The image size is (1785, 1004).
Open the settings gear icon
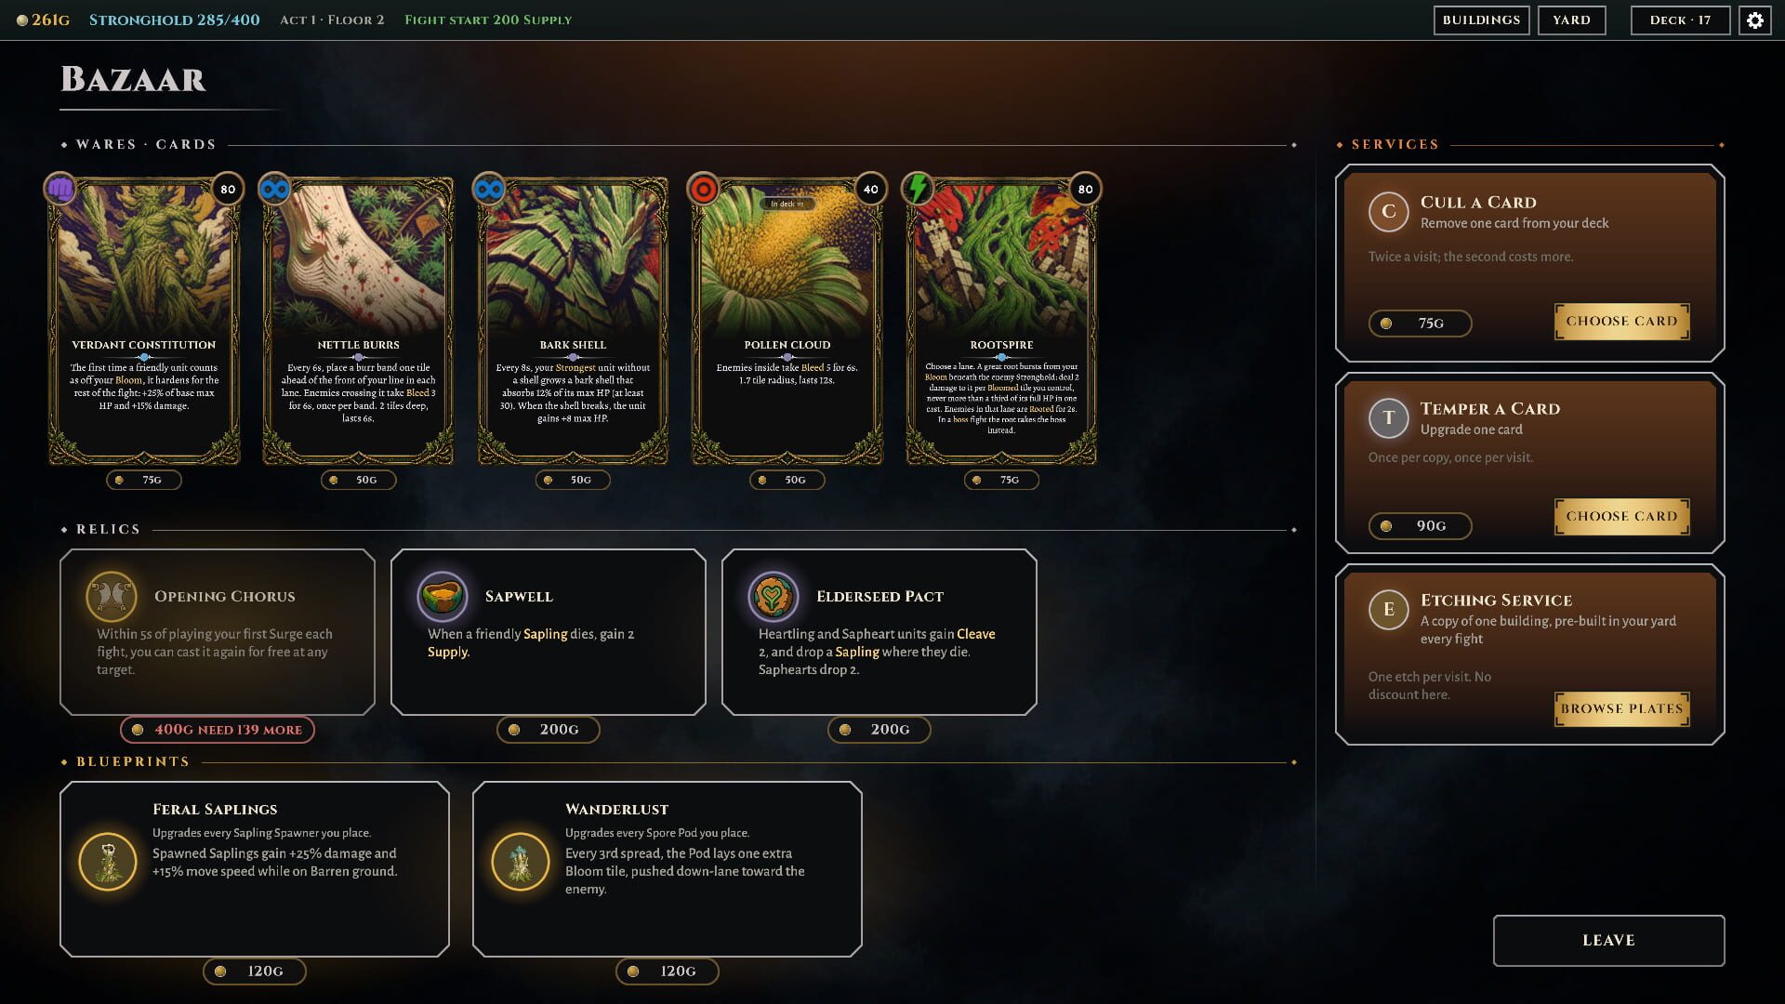click(1755, 20)
